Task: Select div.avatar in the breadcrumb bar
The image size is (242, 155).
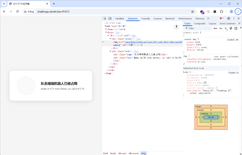Action: pyautogui.click(x=134, y=153)
